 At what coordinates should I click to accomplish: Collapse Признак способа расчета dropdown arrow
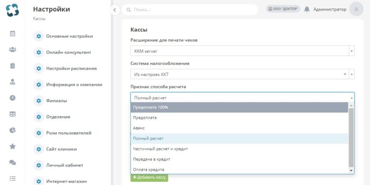[351, 98]
